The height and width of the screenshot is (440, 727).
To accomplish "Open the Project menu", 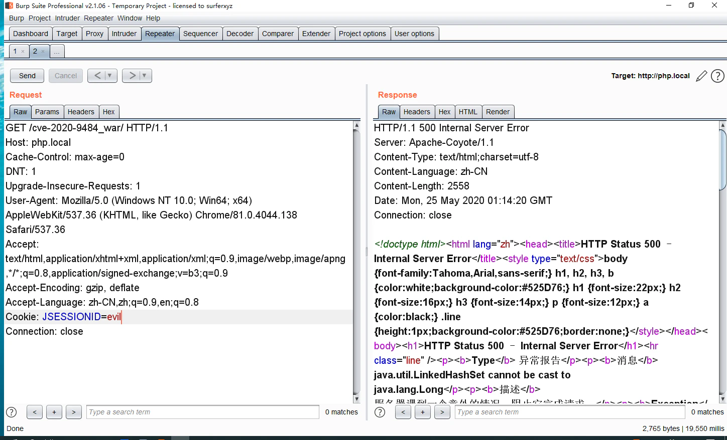I will tap(40, 18).
